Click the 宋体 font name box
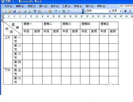The height and width of the screenshot is (102, 133). pyautogui.click(x=98, y=11)
